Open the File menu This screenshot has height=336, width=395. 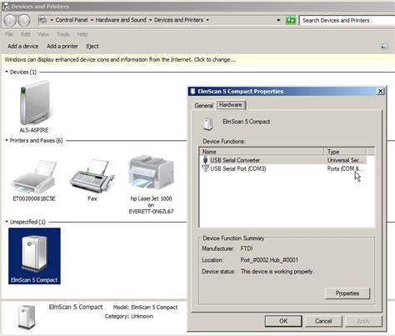(9, 34)
